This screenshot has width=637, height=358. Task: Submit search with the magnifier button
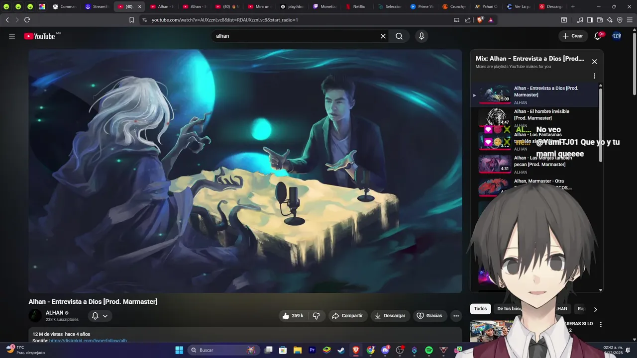coord(399,36)
